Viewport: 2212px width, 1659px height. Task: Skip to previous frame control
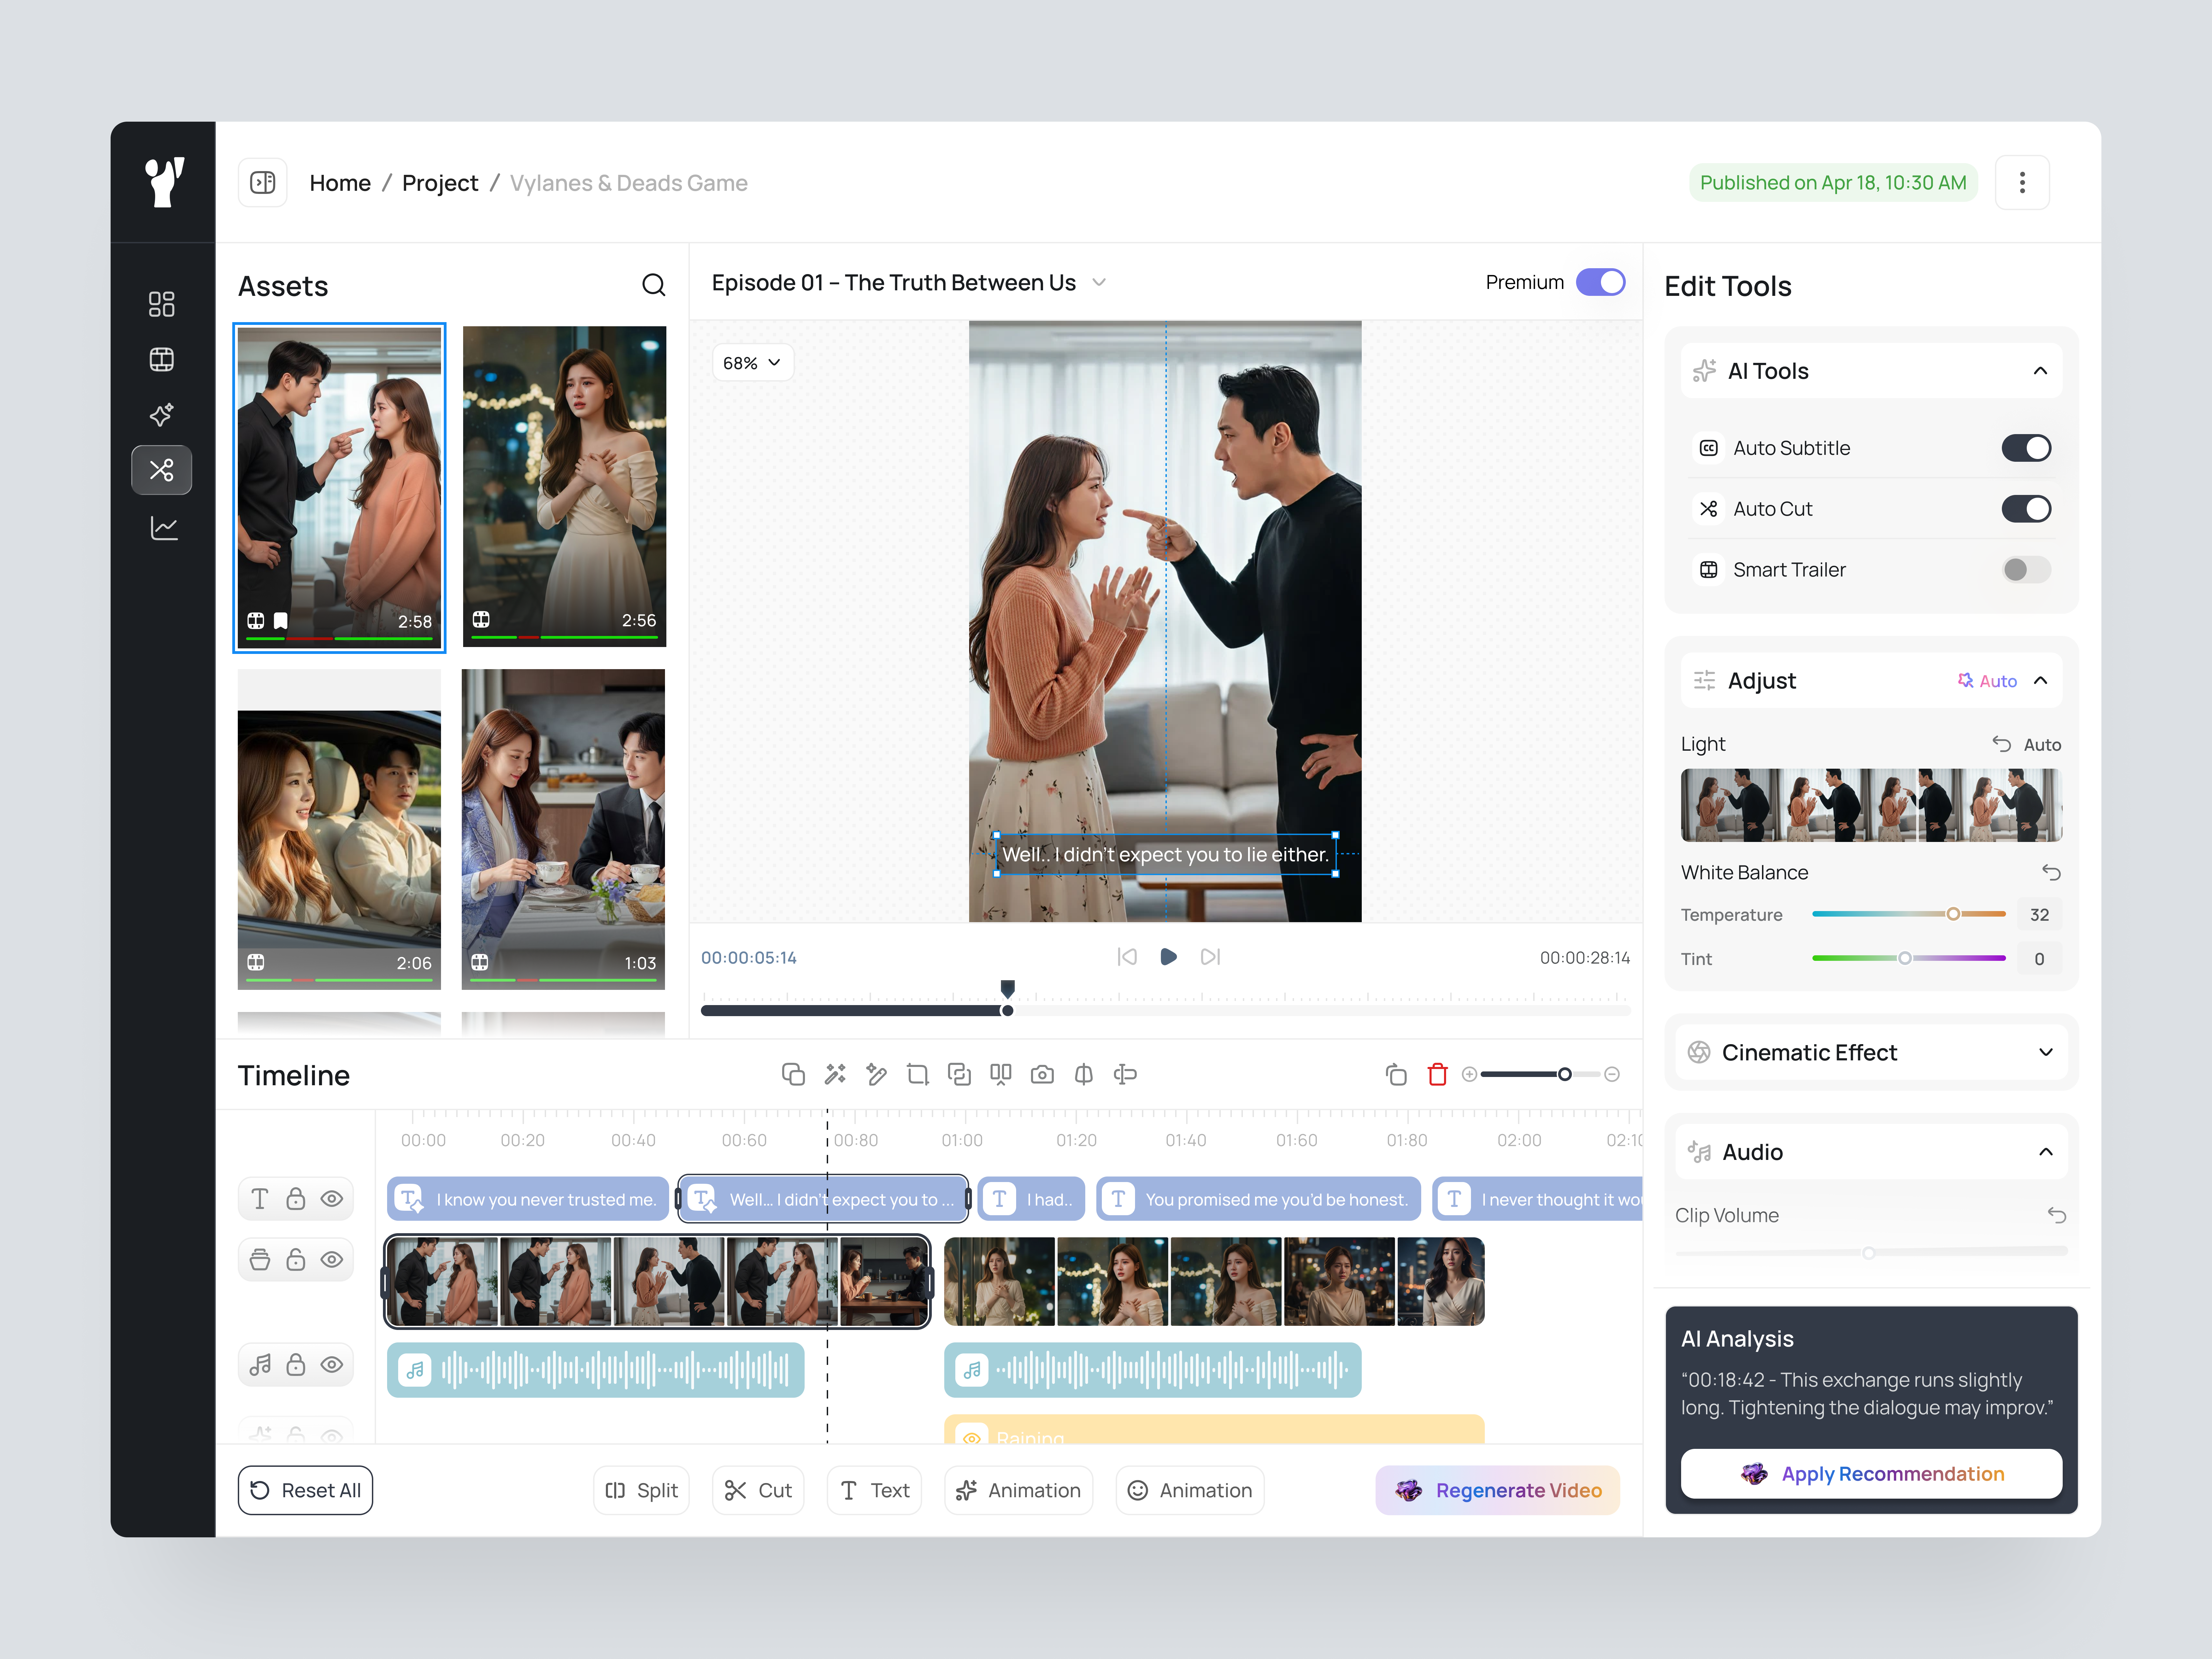(x=1127, y=957)
